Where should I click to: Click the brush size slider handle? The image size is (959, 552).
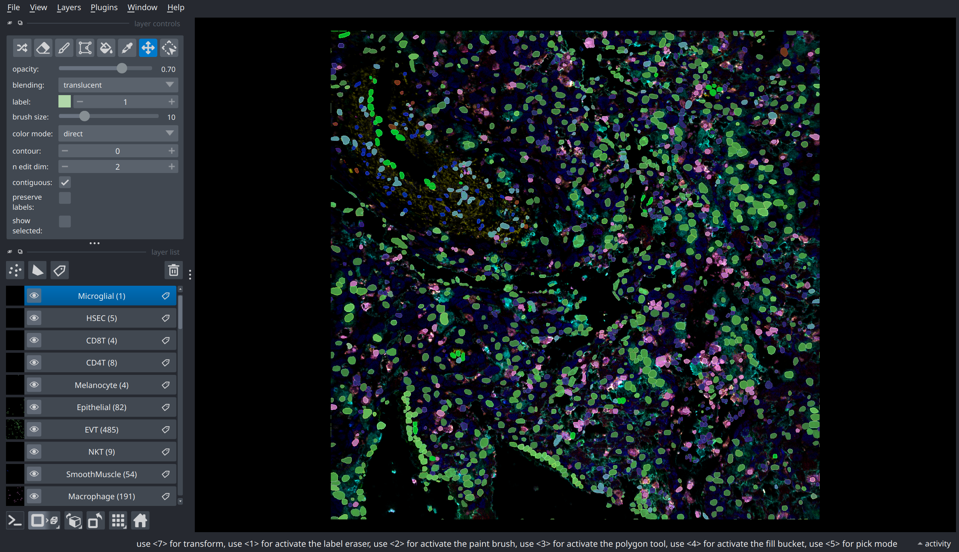tap(85, 116)
